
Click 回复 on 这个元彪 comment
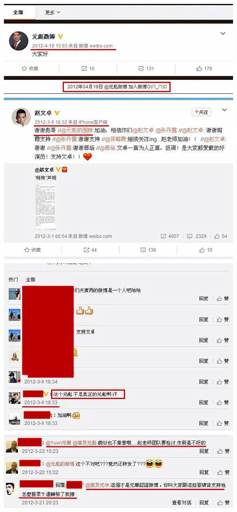point(203,402)
